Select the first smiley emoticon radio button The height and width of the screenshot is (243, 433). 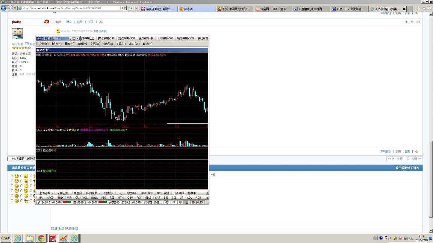(x=12, y=176)
